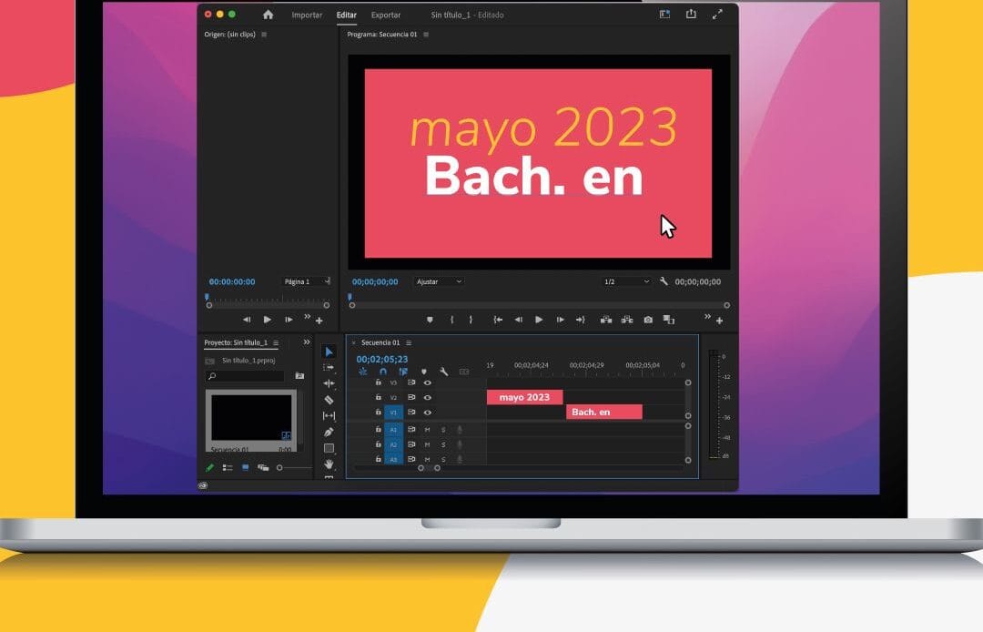
Task: Click the project thumbnail zoom slider handle
Action: coord(279,468)
